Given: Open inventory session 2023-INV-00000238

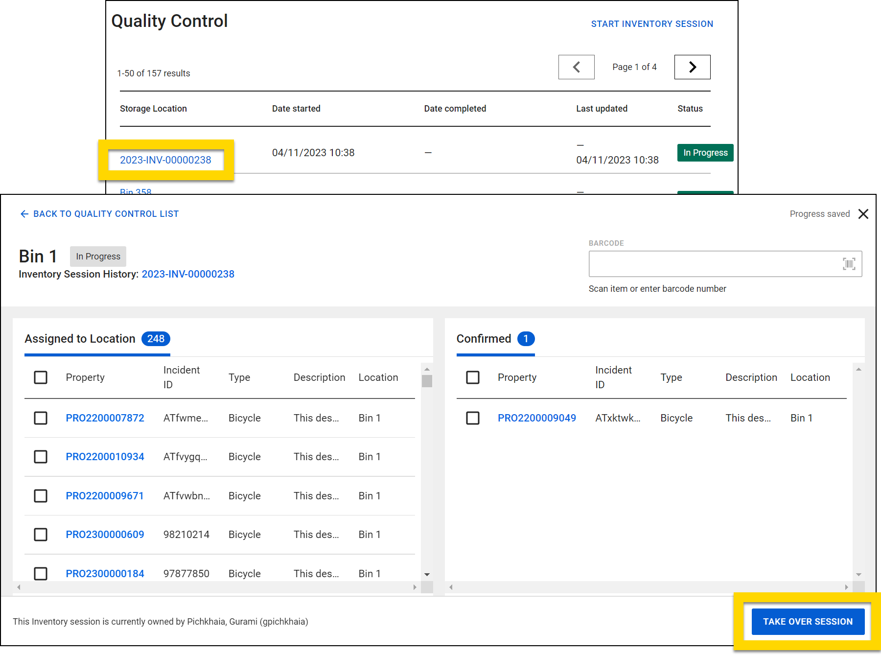Looking at the screenshot, I should [x=165, y=160].
